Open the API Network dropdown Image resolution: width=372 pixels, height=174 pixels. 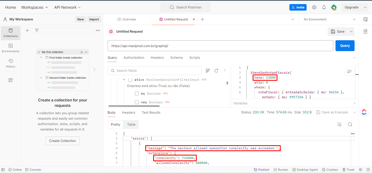pyautogui.click(x=67, y=7)
